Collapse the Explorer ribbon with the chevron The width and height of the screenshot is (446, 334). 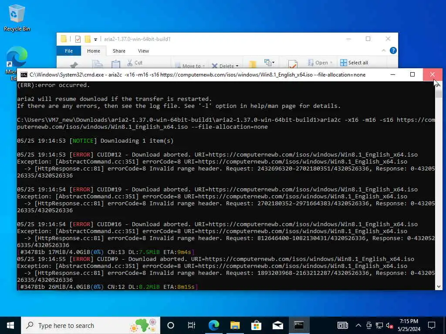coord(383,50)
